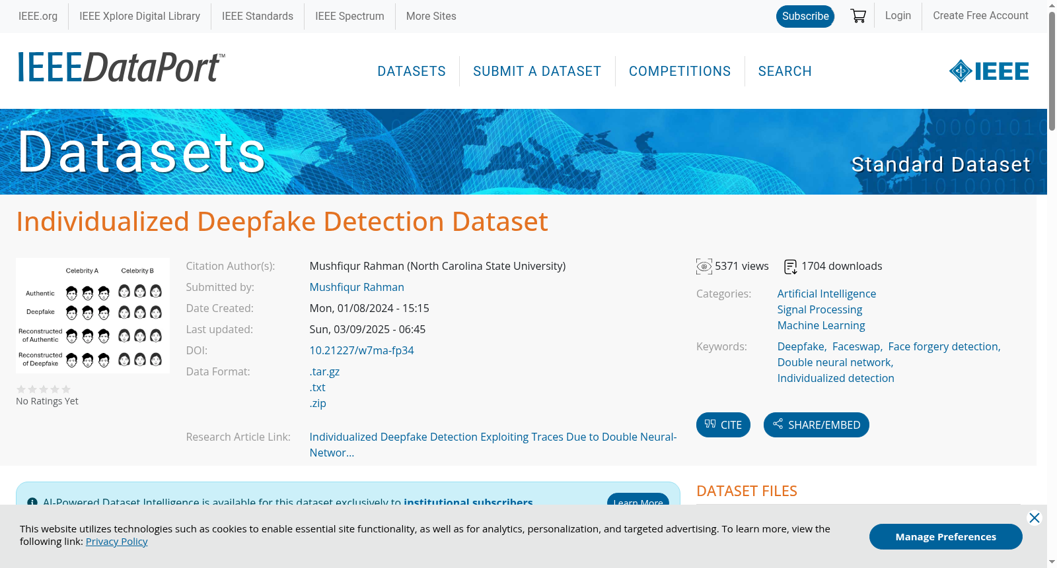Click the Faceswap keyword
The image size is (1057, 568).
pos(856,347)
